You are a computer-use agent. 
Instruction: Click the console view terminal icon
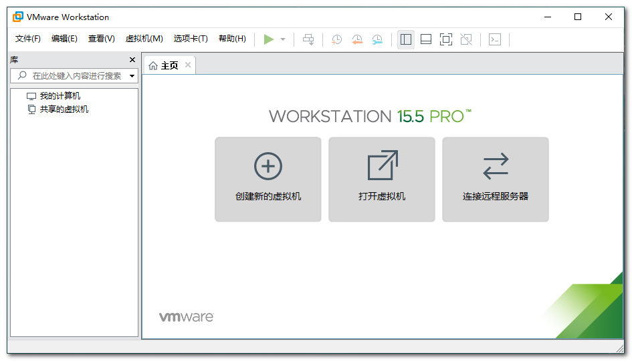tap(495, 39)
